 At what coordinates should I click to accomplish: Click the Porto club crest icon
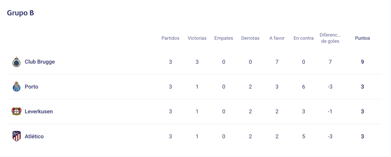[x=17, y=87]
